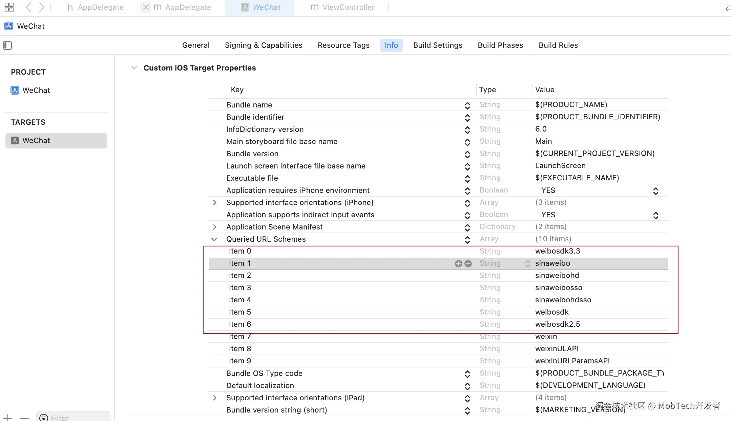Click the Type column header
The image size is (731, 421).
[x=487, y=90]
